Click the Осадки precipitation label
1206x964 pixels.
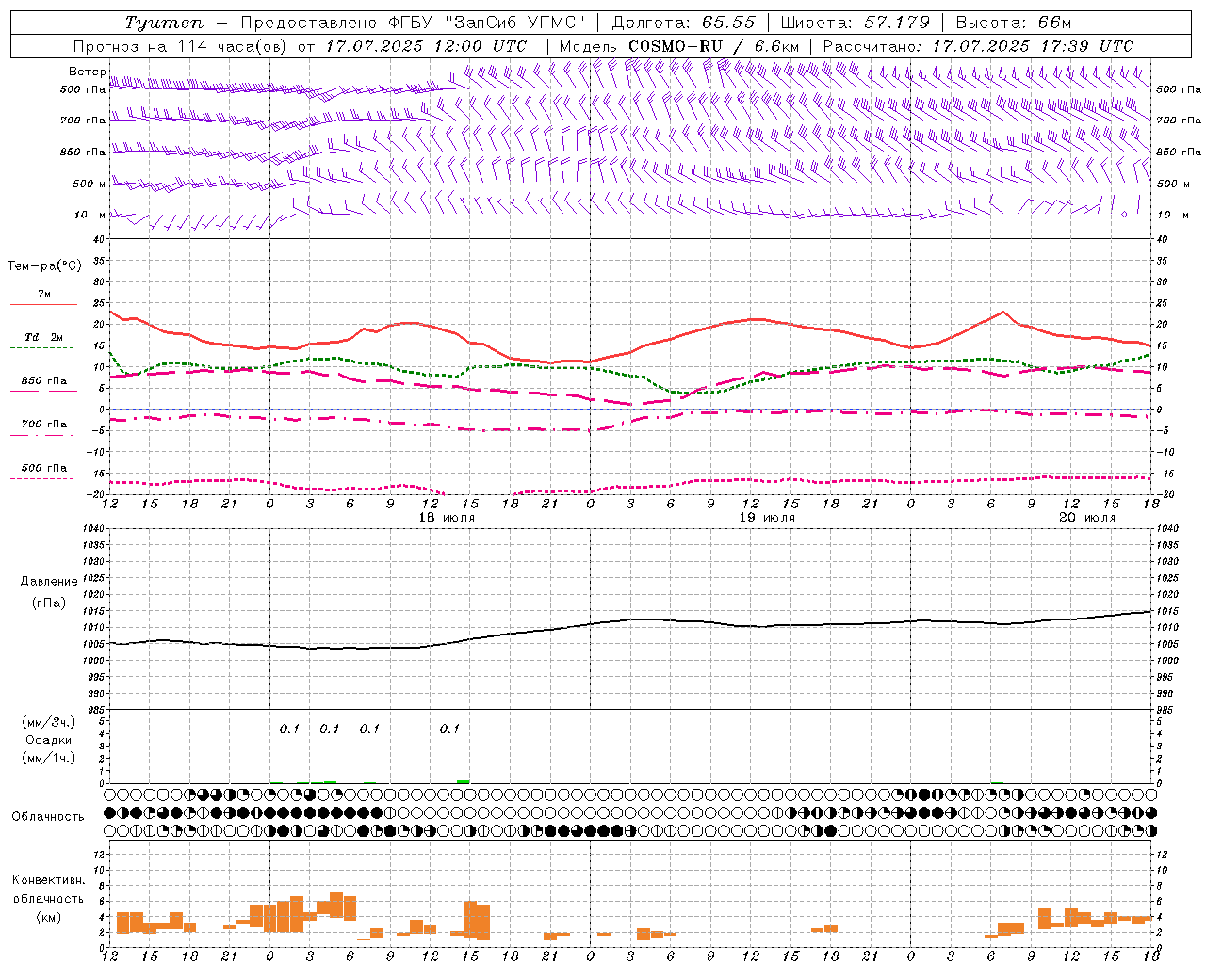[48, 740]
